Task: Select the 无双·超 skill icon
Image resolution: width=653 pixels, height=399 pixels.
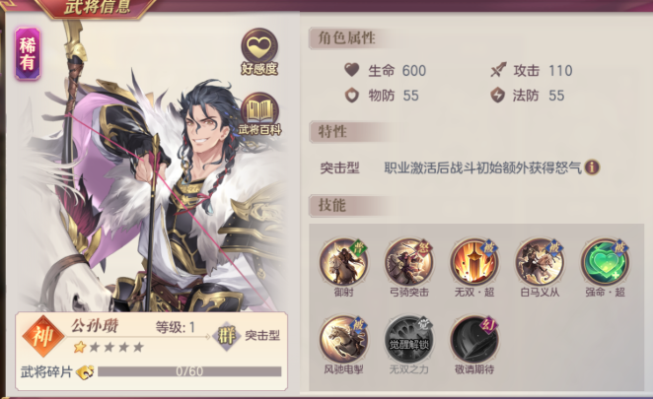Action: click(474, 262)
